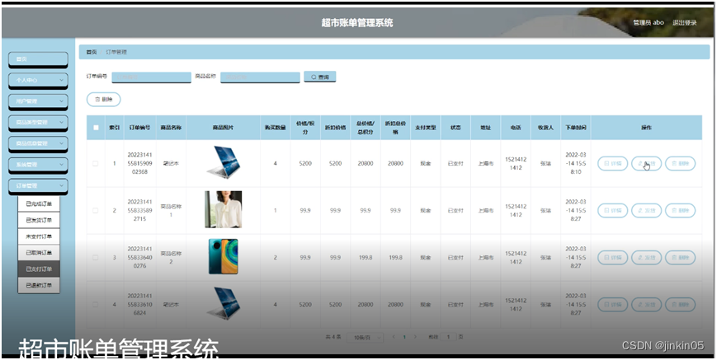The width and height of the screenshot is (717, 360).
Task: Open 首页 in the left sidebar
Action: point(39,59)
